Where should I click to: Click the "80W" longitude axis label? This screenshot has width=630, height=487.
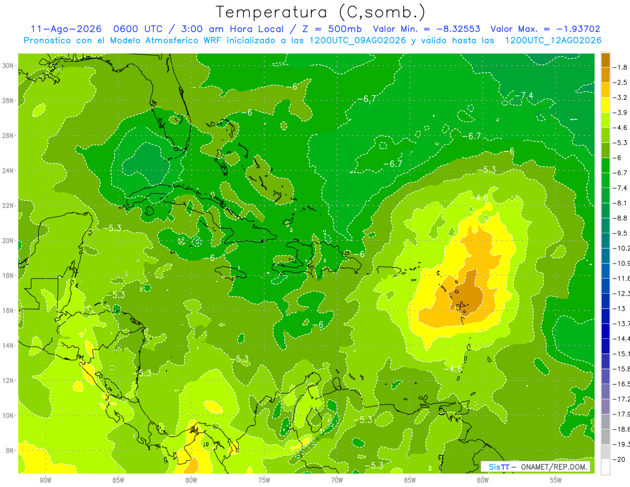click(191, 481)
